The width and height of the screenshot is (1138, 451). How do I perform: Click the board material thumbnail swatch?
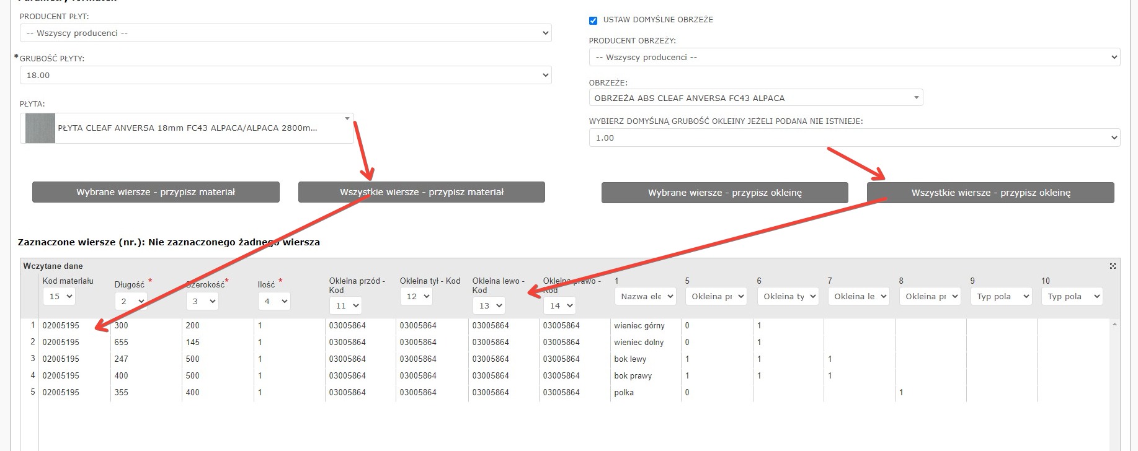tap(40, 128)
